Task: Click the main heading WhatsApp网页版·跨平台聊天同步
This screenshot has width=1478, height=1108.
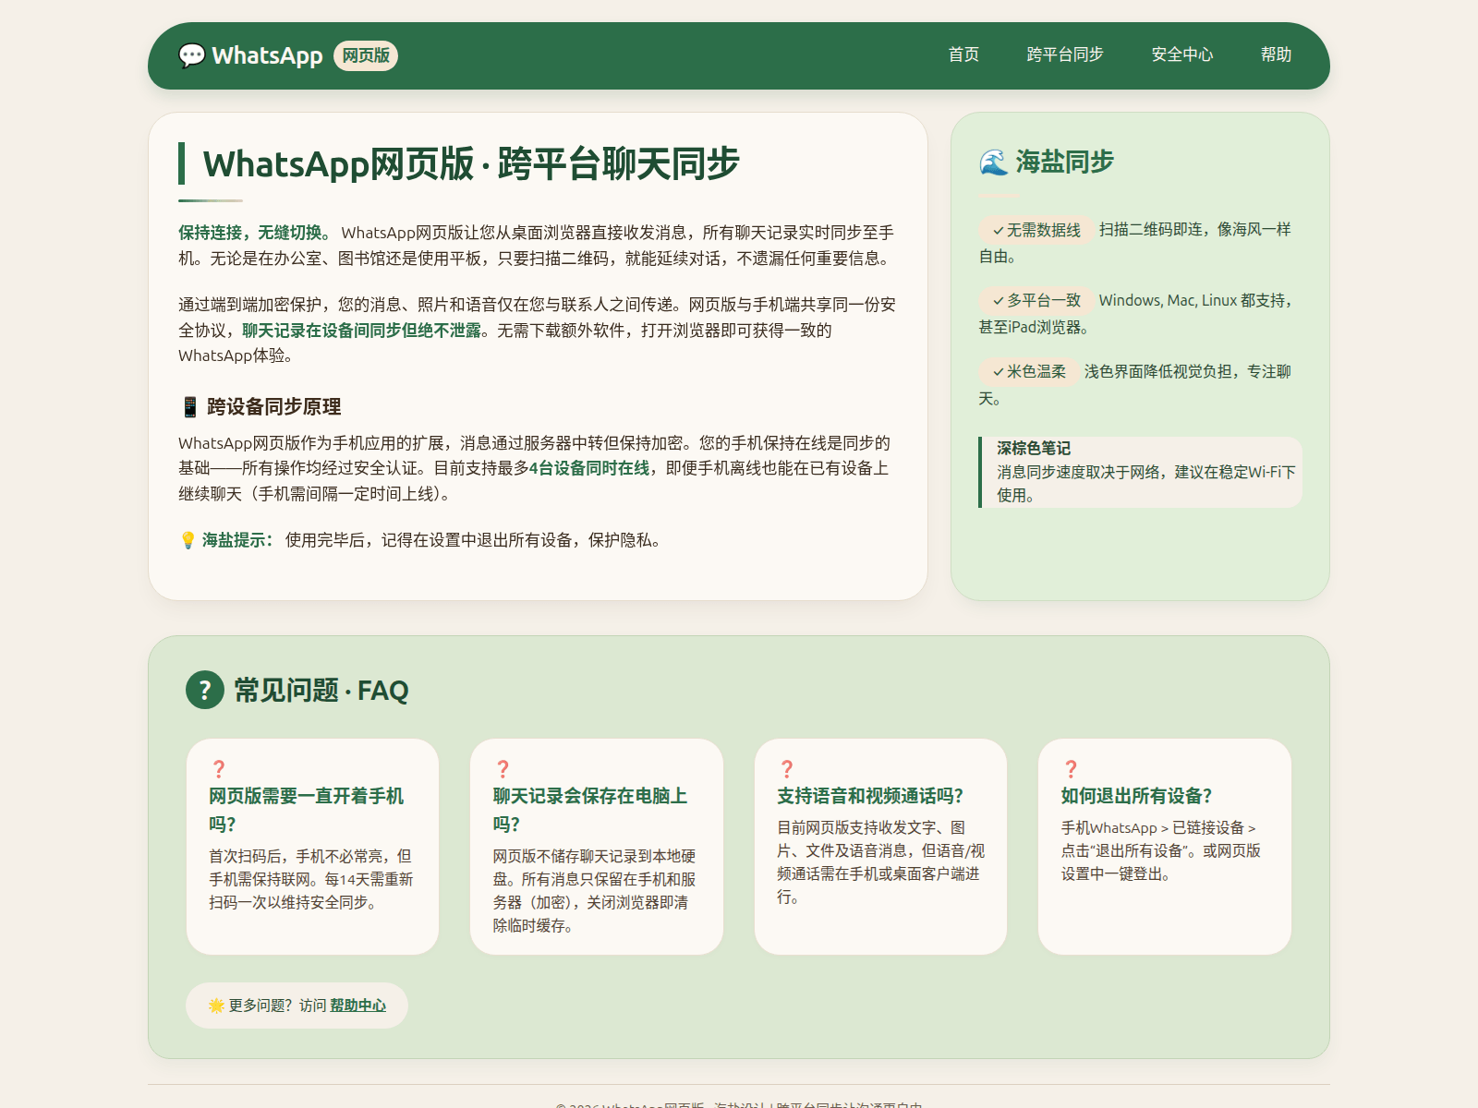Action: (x=471, y=164)
